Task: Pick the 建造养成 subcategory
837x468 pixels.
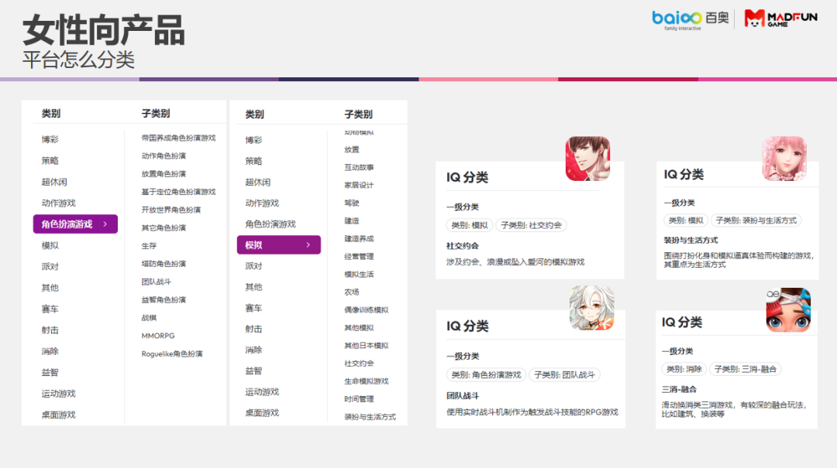Action: pos(360,239)
